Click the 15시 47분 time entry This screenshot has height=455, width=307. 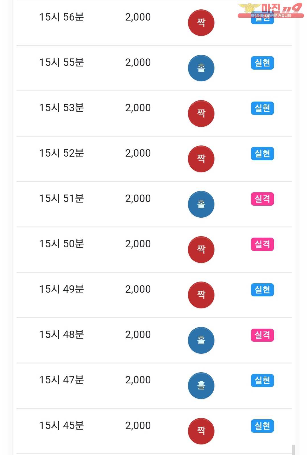tap(62, 380)
